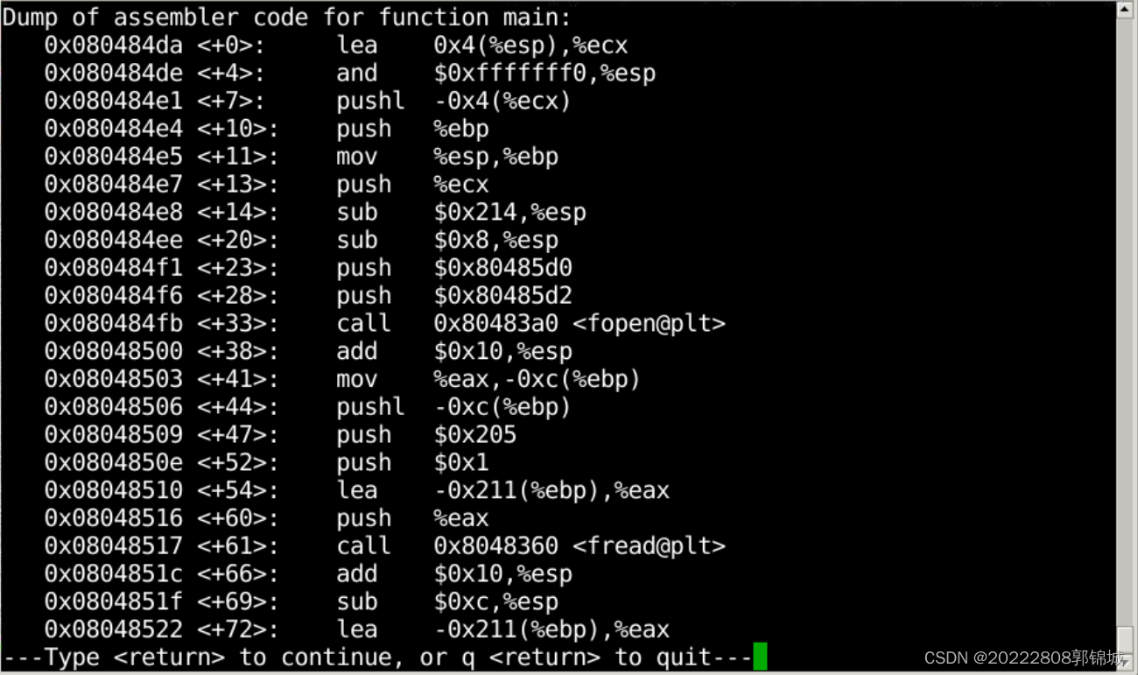This screenshot has height=675, width=1138.
Task: Click the address 0x080484da on the first line
Action: coord(113,46)
